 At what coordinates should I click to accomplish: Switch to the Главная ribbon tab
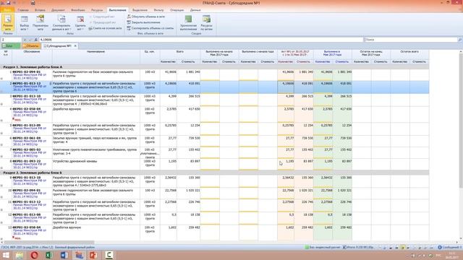tap(23, 10)
